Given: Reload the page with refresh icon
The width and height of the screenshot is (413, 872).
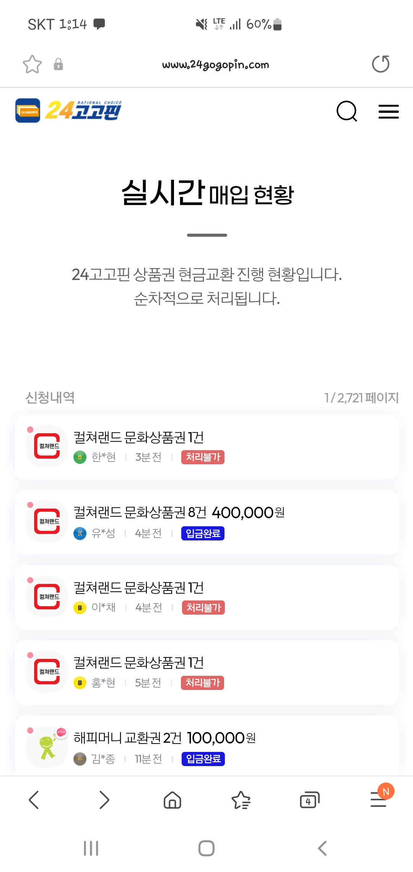Looking at the screenshot, I should coord(380,64).
